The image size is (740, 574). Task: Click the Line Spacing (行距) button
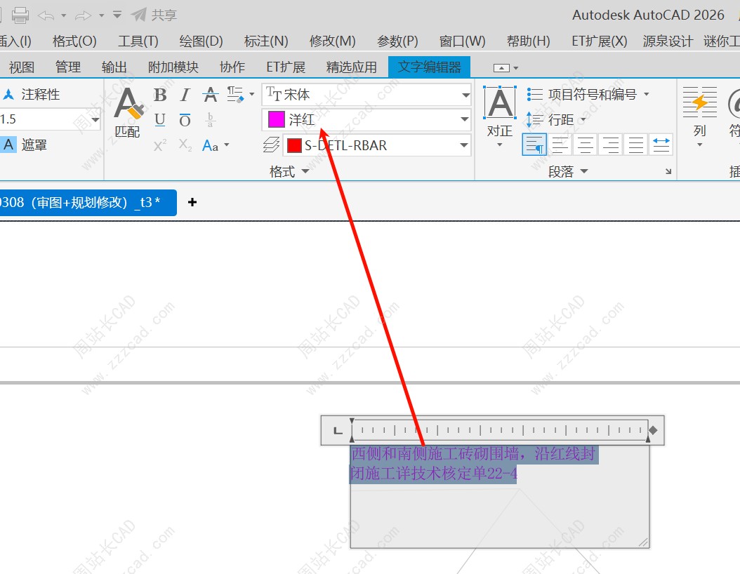(x=556, y=120)
